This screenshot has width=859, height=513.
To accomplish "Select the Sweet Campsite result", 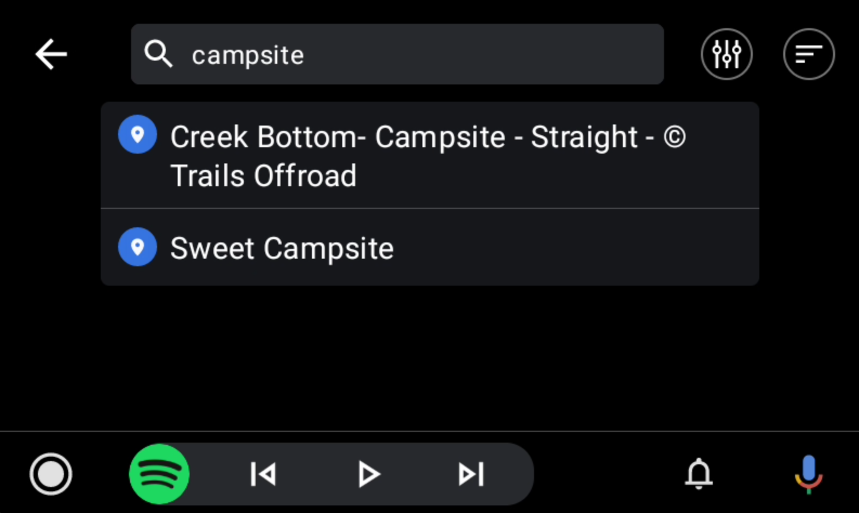I will click(282, 248).
